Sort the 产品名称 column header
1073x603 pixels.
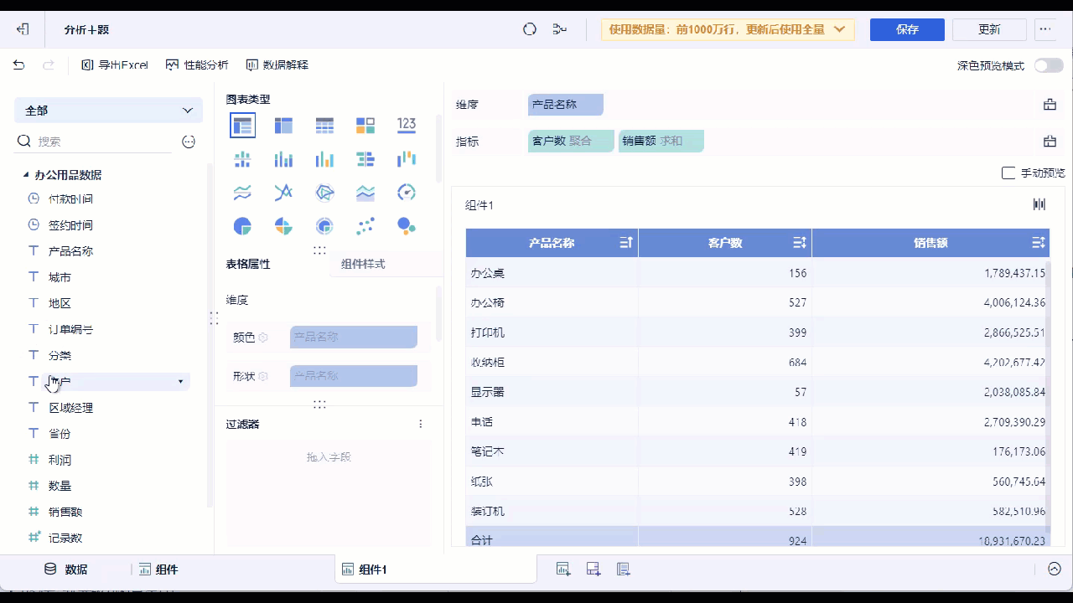(626, 243)
